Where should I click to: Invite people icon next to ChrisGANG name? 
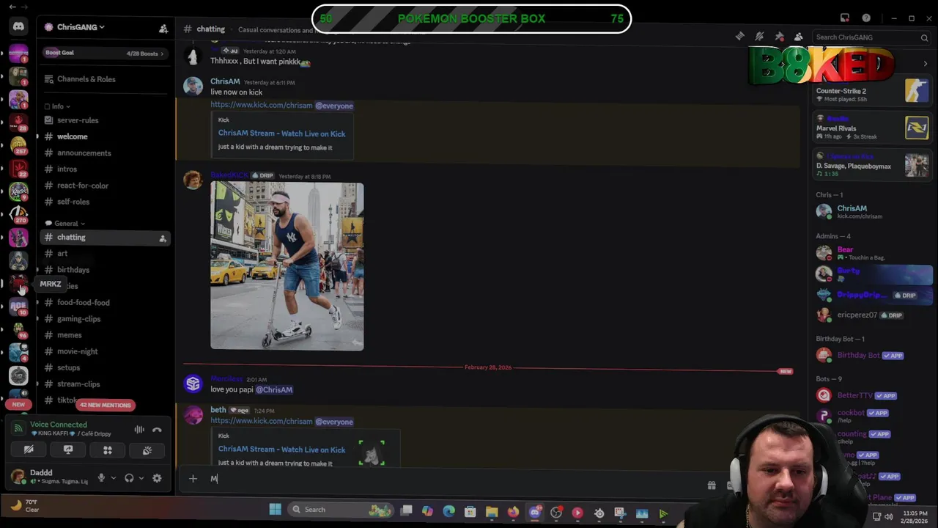[163, 28]
